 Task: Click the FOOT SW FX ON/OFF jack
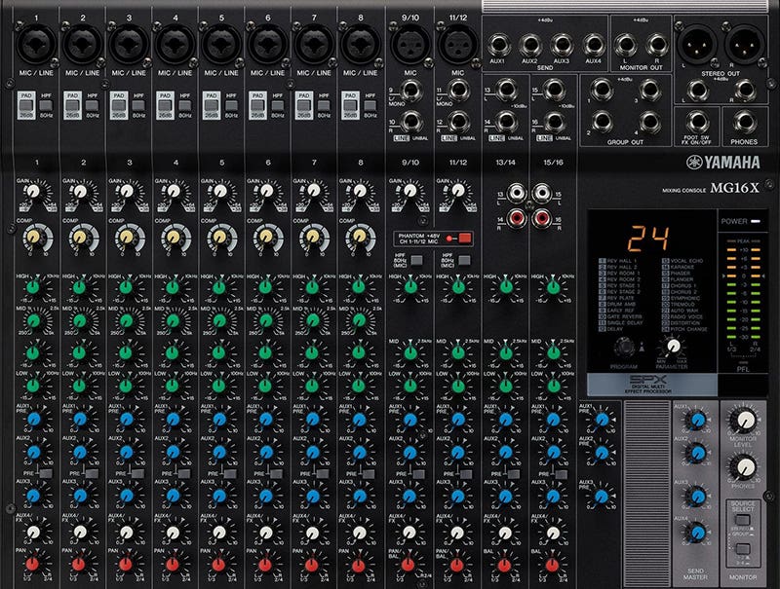coord(696,122)
